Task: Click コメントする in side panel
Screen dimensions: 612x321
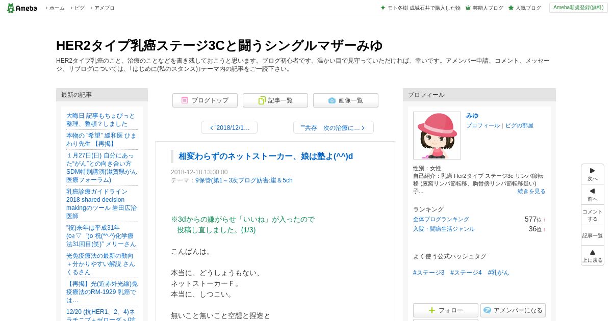Action: pos(593,215)
